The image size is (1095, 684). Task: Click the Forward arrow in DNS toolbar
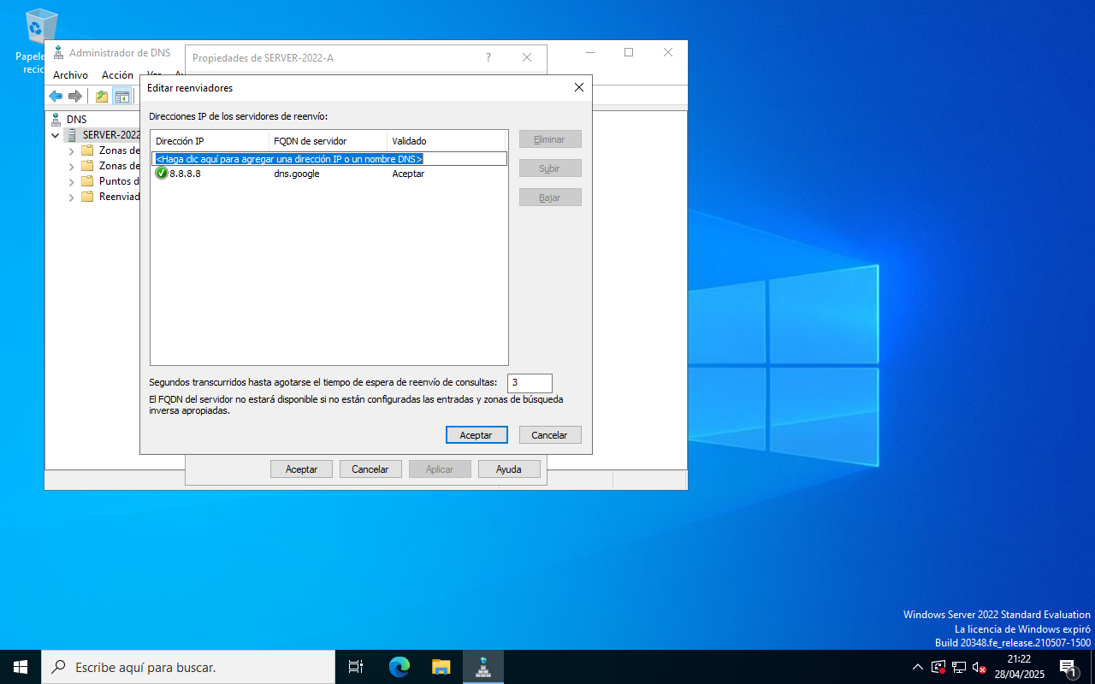point(75,97)
